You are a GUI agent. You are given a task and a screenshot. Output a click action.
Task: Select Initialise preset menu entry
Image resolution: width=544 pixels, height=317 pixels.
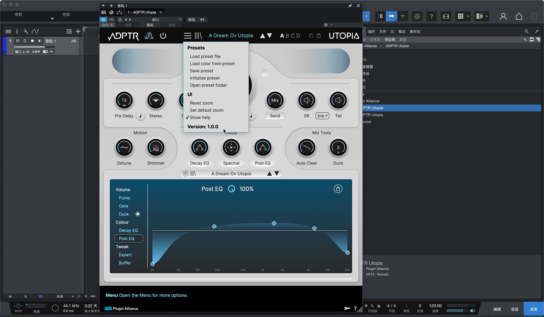(x=205, y=78)
